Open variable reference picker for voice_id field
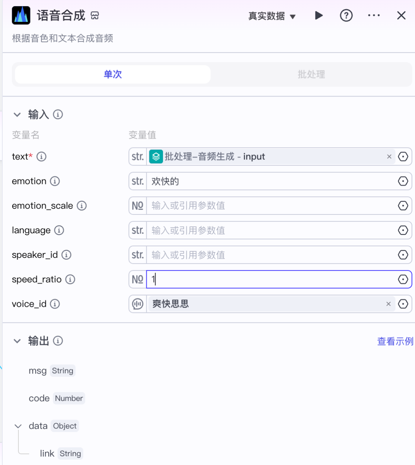Viewport: 415px width, 465px height. point(403,304)
